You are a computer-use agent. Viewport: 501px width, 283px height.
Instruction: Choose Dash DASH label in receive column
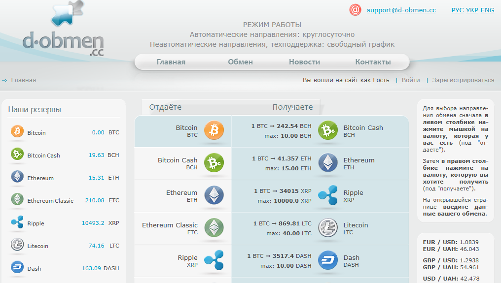(x=352, y=261)
